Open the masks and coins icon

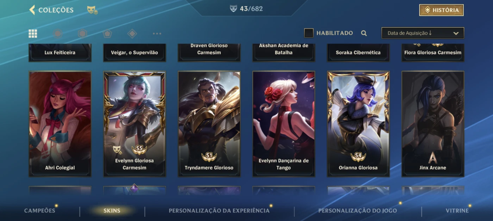[x=92, y=10]
